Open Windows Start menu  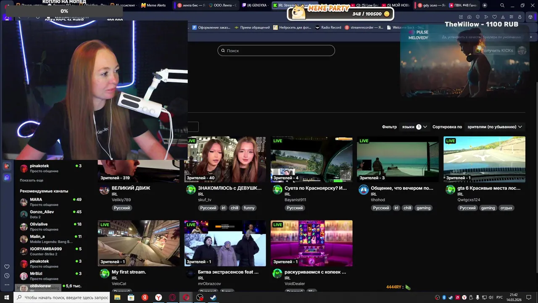tap(7, 298)
